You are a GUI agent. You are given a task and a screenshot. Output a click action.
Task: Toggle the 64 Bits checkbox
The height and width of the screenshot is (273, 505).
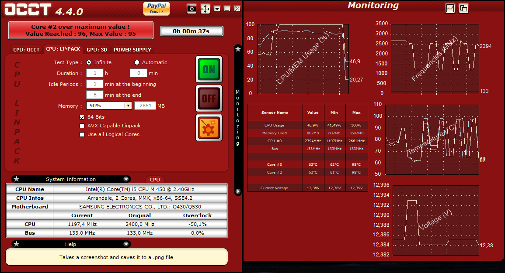coord(82,117)
